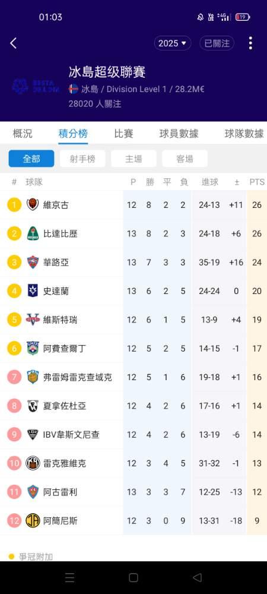Select the 全部 filter chip

point(31,159)
